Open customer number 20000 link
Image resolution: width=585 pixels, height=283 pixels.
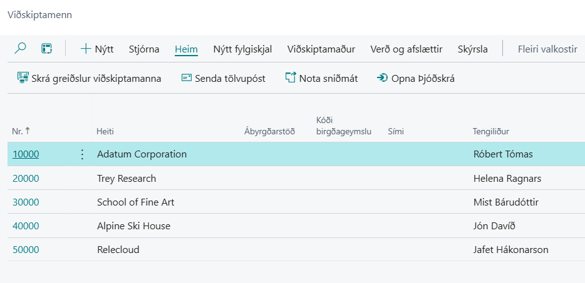26,179
